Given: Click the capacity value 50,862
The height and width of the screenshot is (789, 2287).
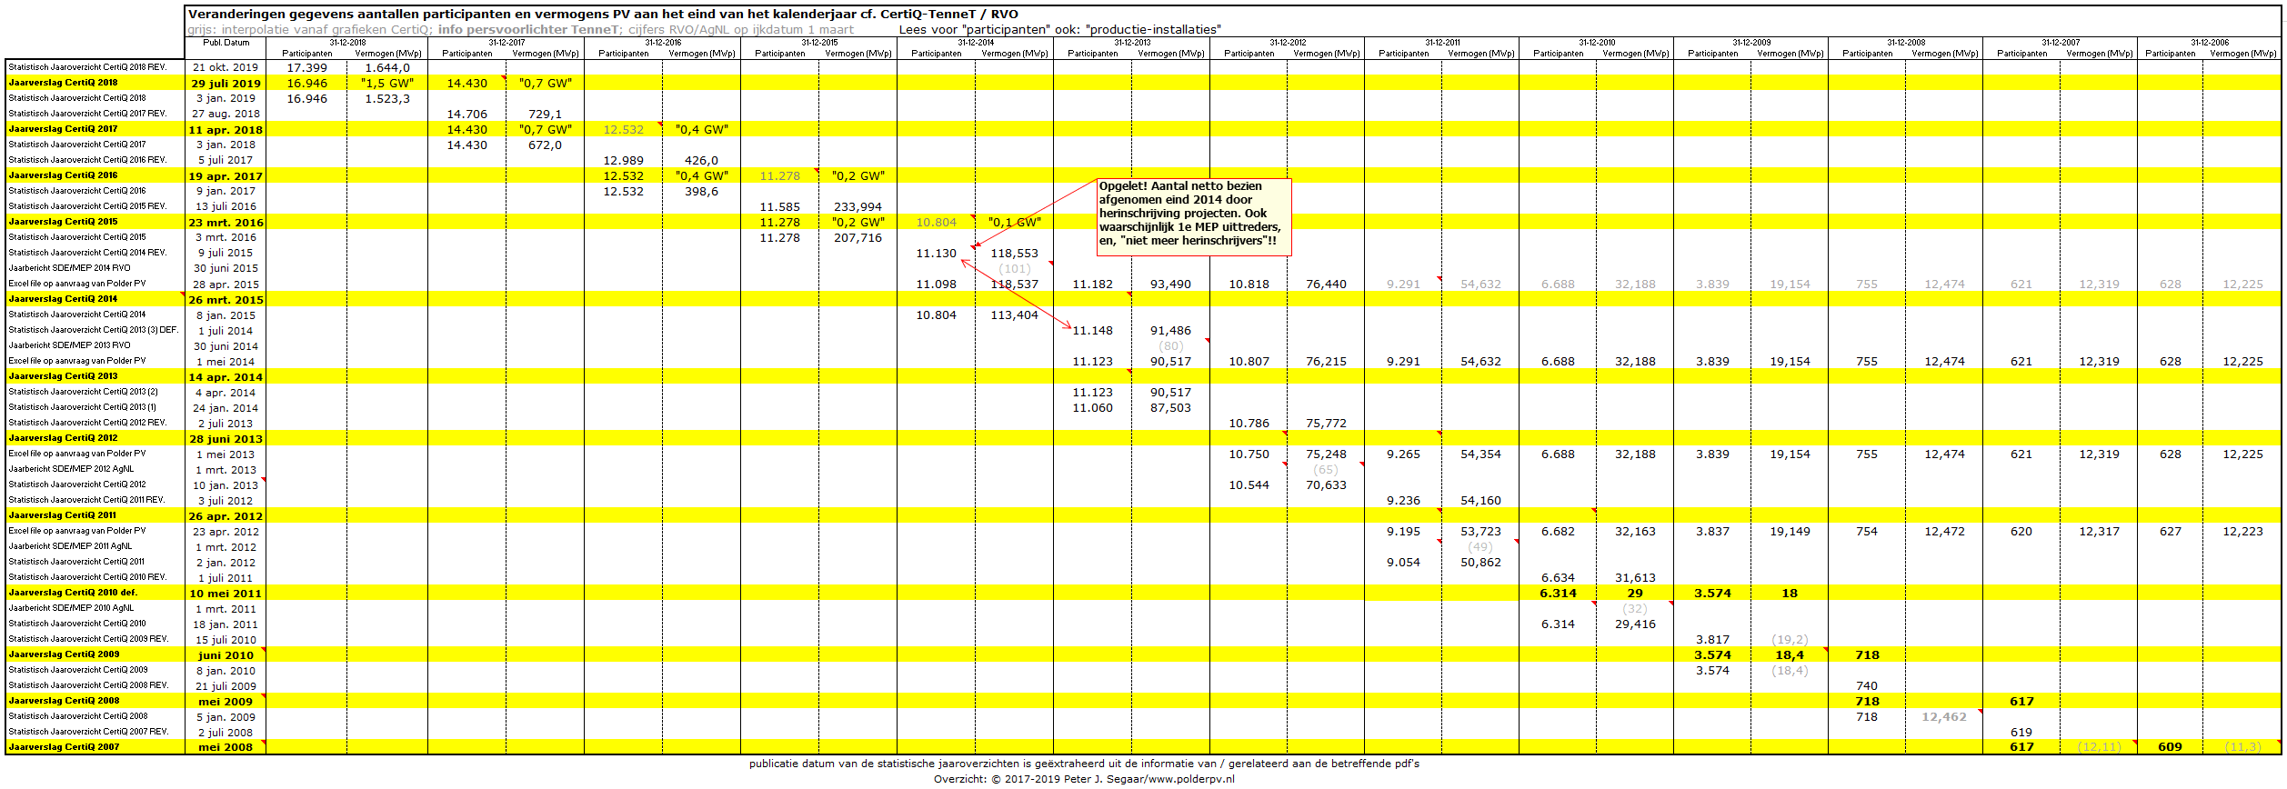Looking at the screenshot, I should (x=1481, y=562).
